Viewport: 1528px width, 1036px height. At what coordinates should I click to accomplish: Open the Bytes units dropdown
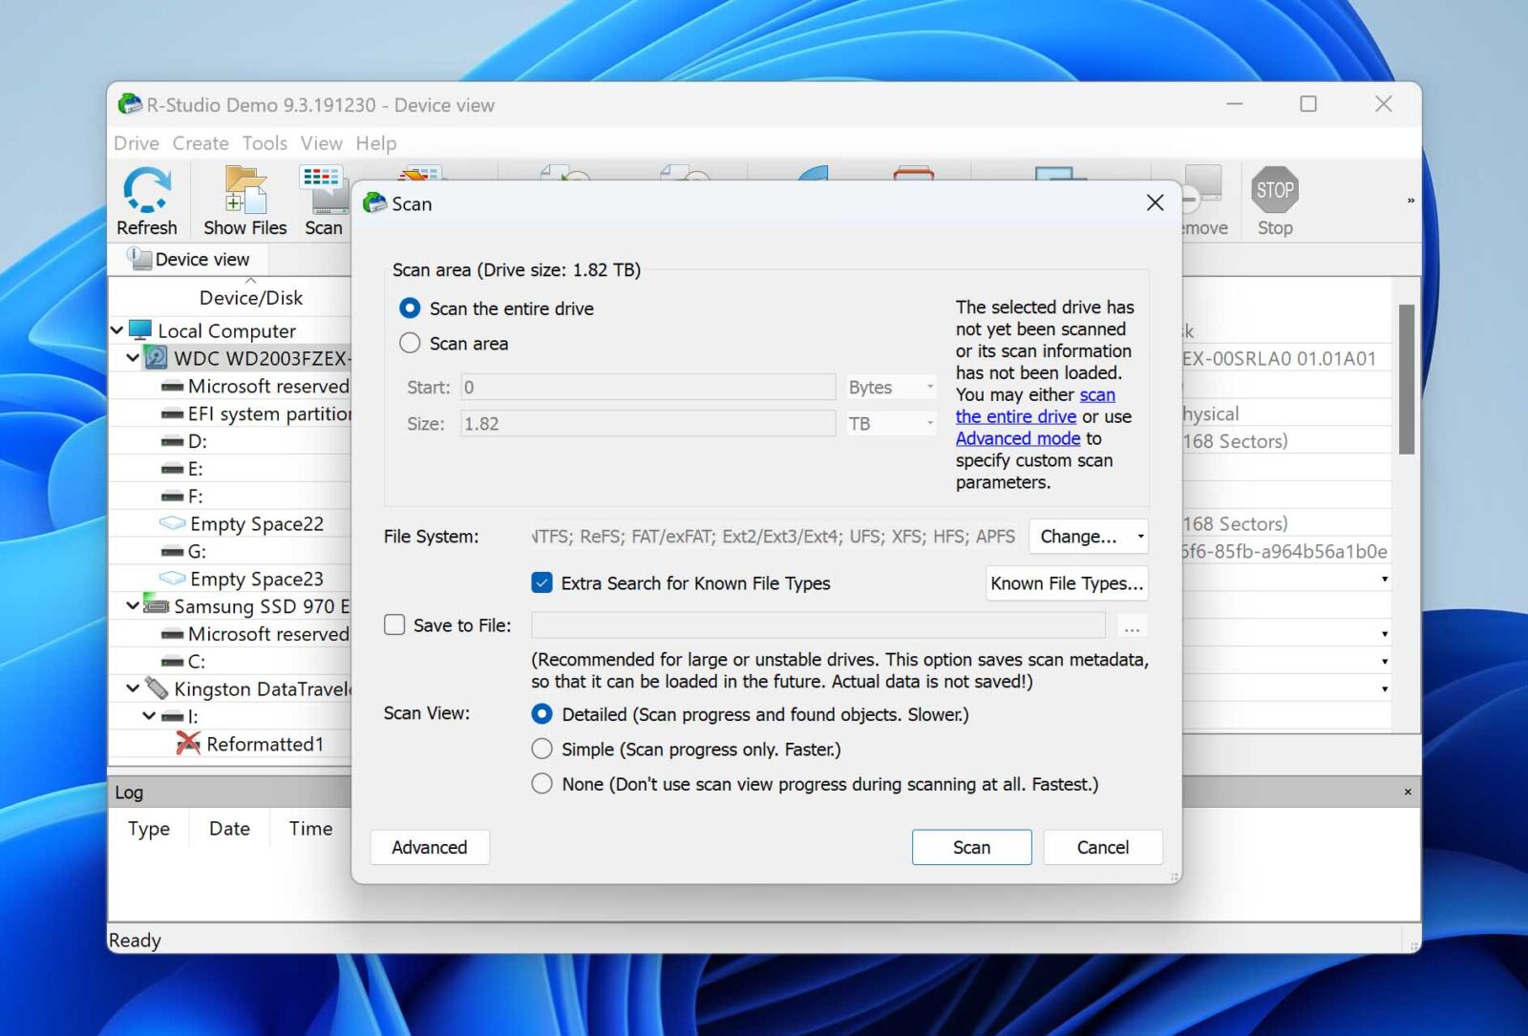(889, 387)
